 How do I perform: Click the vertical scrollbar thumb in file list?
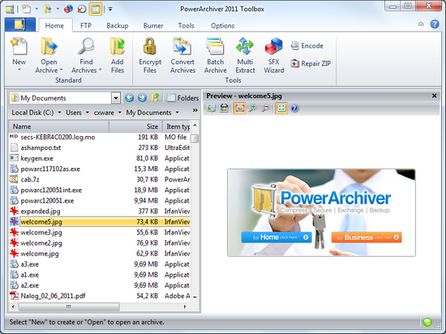[195, 139]
